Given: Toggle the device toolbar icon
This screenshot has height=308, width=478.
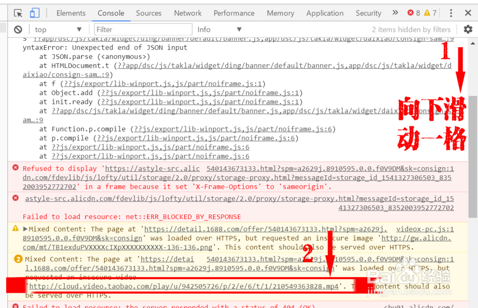Looking at the screenshot, I should [34, 13].
